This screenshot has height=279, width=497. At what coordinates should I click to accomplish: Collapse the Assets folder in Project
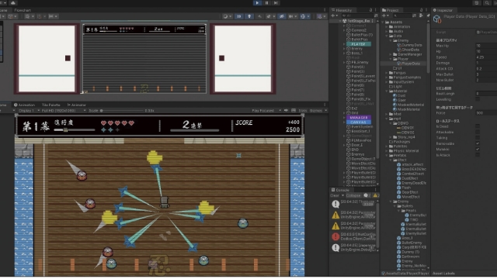pyautogui.click(x=383, y=22)
